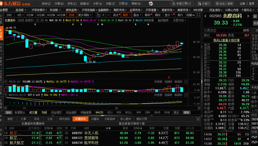The width and height of the screenshot is (258, 146).
Task: Open the 交易(E) menu
Action: [123, 4]
